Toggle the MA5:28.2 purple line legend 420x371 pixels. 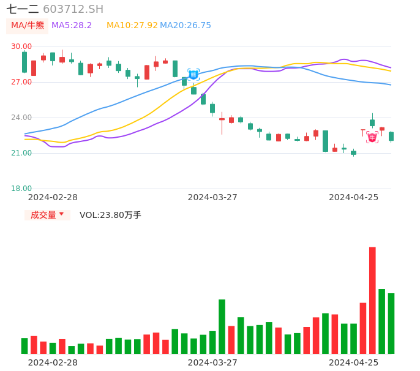coord(72,25)
